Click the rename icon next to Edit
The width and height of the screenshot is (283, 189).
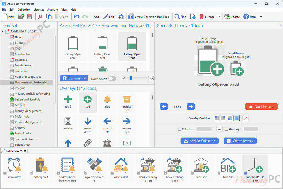pyautogui.click(x=120, y=17)
